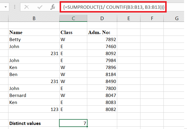Select the cell containing 'Bernard'
The image size is (187, 129).
point(34,96)
